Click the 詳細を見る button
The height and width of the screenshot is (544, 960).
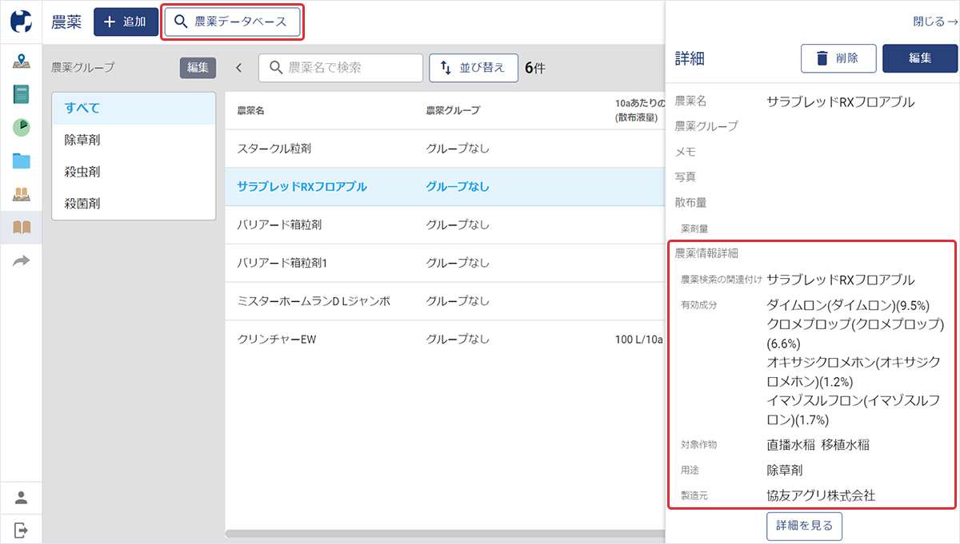[804, 526]
